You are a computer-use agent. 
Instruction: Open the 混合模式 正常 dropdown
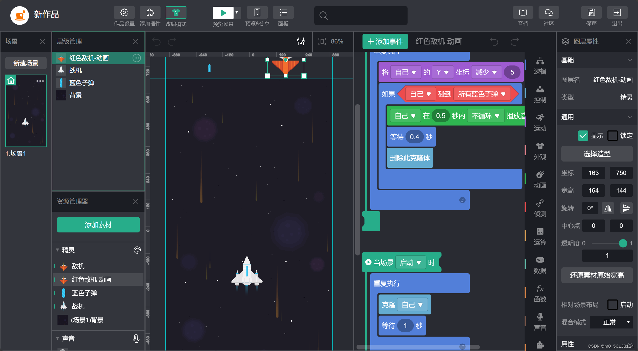611,322
